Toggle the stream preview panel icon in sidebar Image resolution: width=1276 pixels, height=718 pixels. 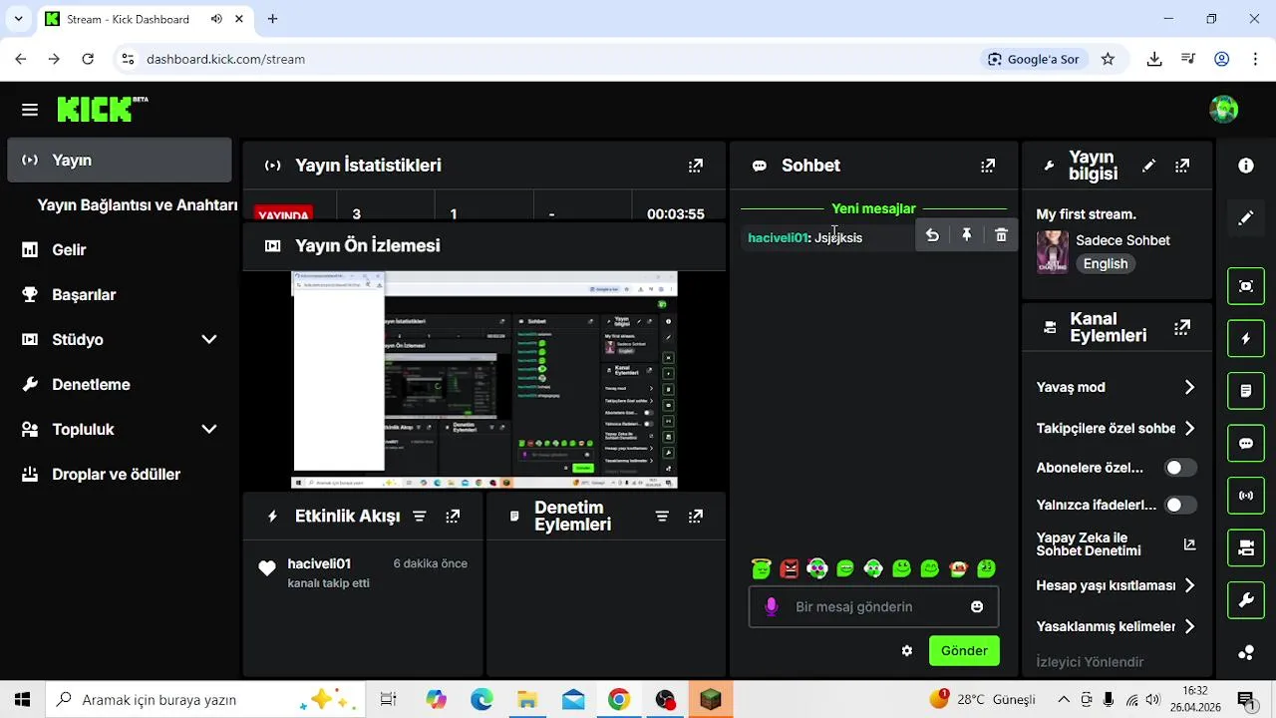[x=1246, y=286]
